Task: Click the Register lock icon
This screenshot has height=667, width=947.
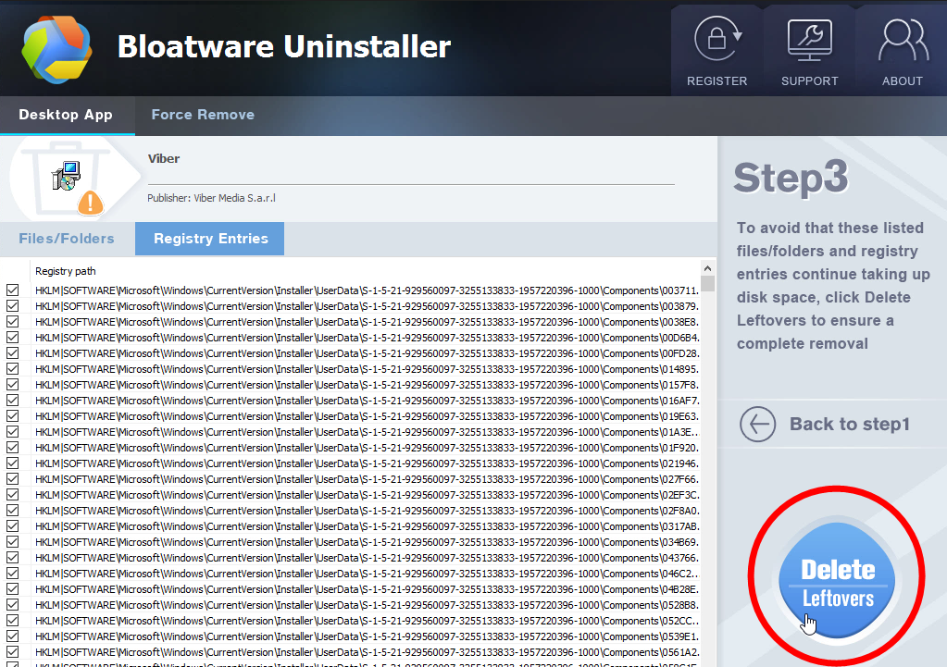Action: point(717,39)
